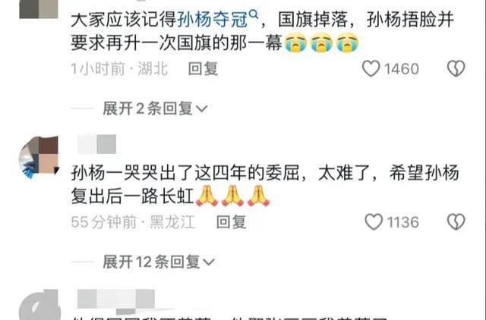Select the comment text about 四年的委屈
This screenshot has height=320, width=486.
(265, 185)
